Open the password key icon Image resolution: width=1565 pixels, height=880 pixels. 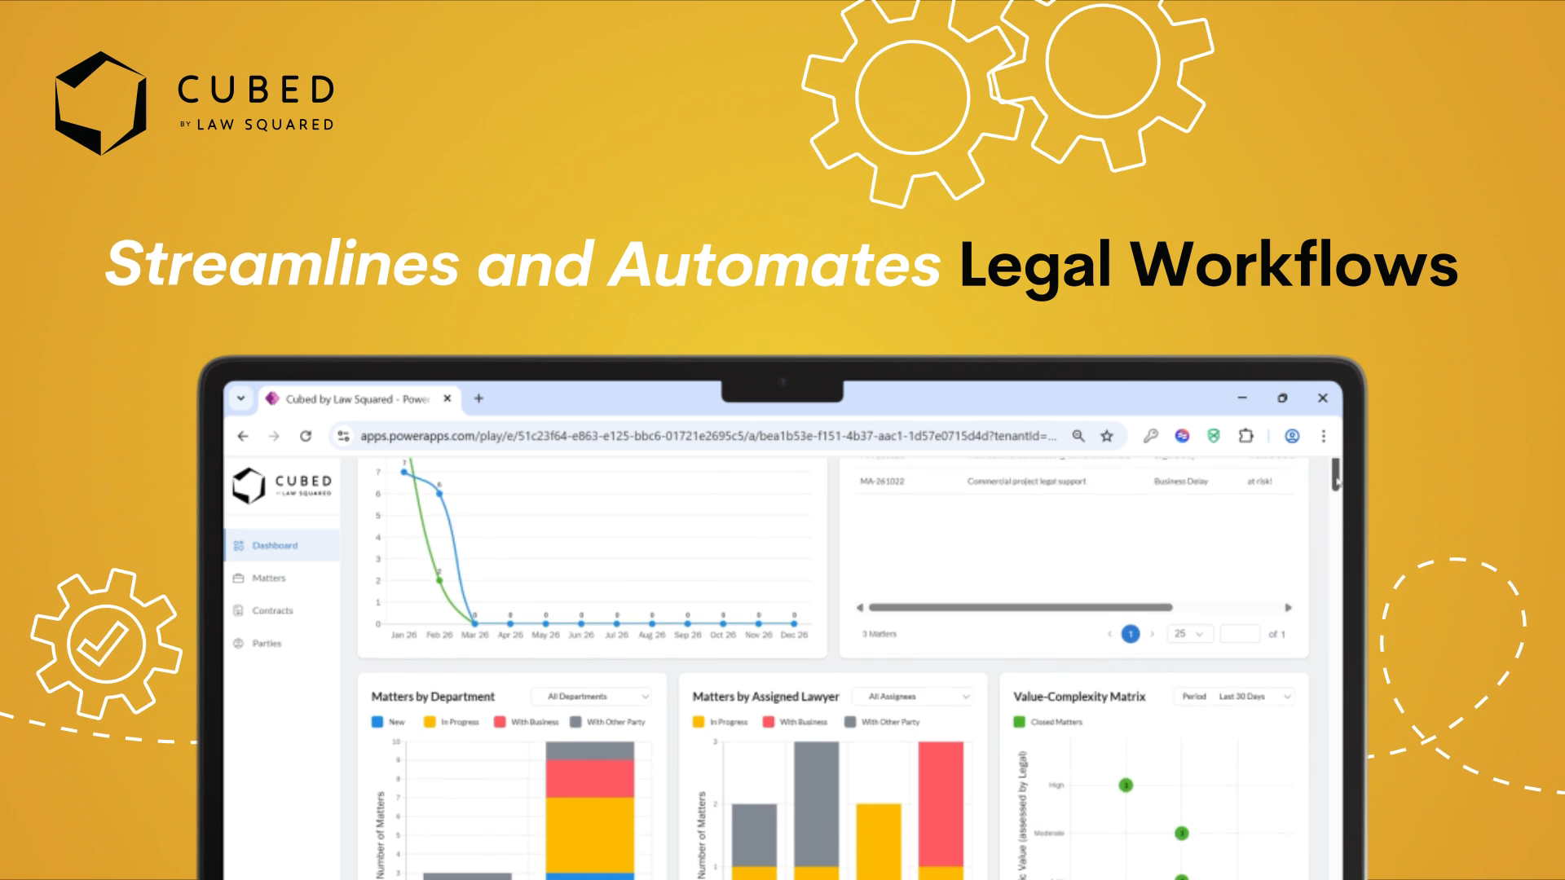1150,436
